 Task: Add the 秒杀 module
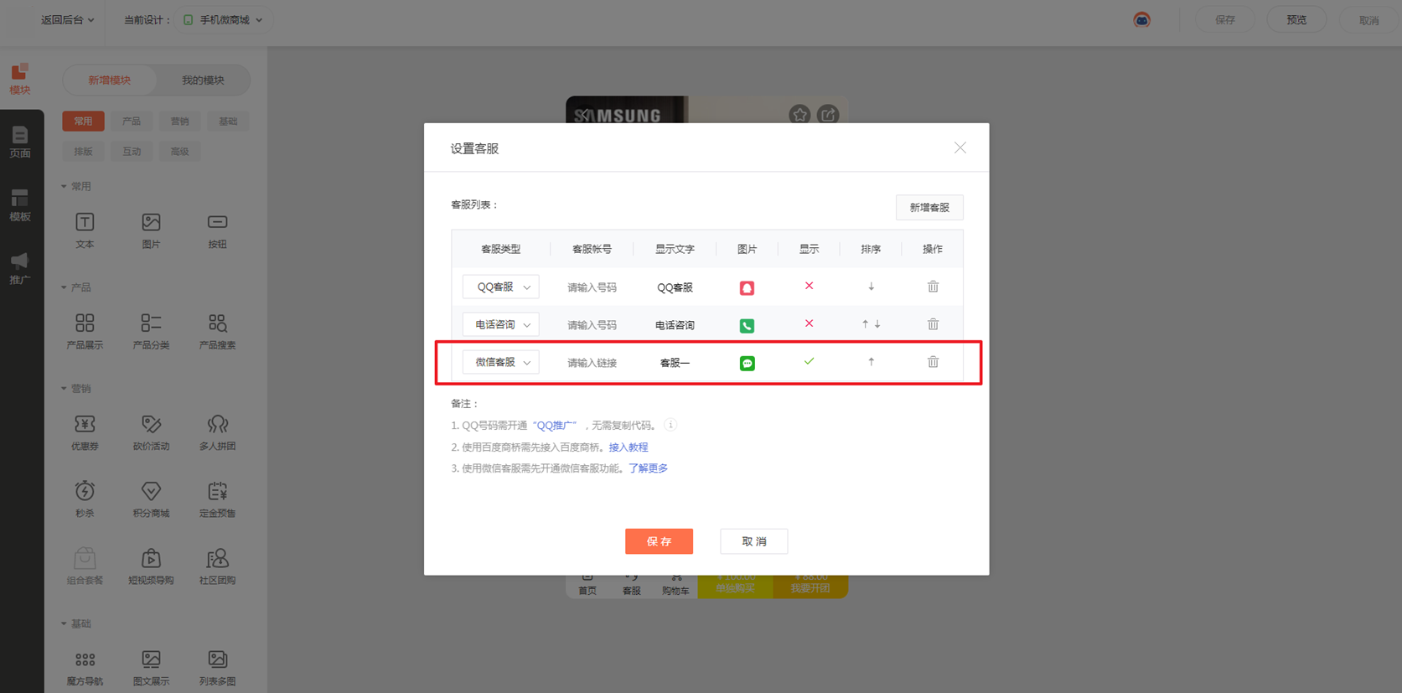tap(85, 499)
